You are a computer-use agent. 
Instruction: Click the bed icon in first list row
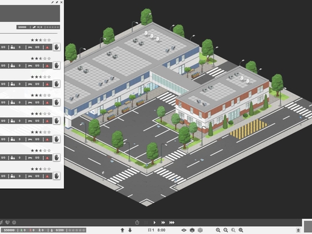[30, 48]
